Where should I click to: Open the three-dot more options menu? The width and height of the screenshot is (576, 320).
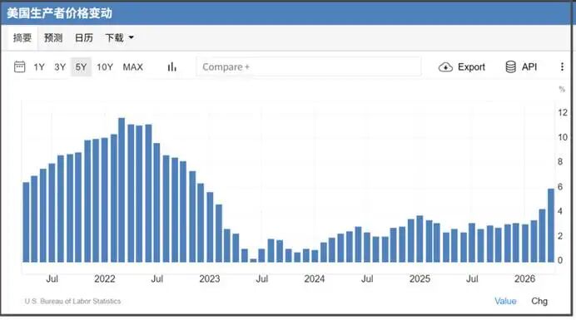pyautogui.click(x=562, y=66)
